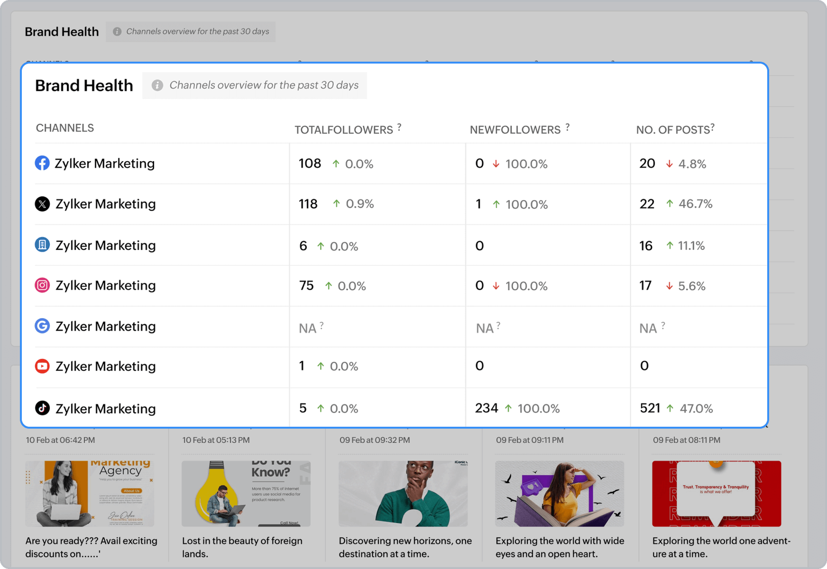The height and width of the screenshot is (569, 827).
Task: Open the Marketing Agency post thumbnail
Action: (90, 494)
